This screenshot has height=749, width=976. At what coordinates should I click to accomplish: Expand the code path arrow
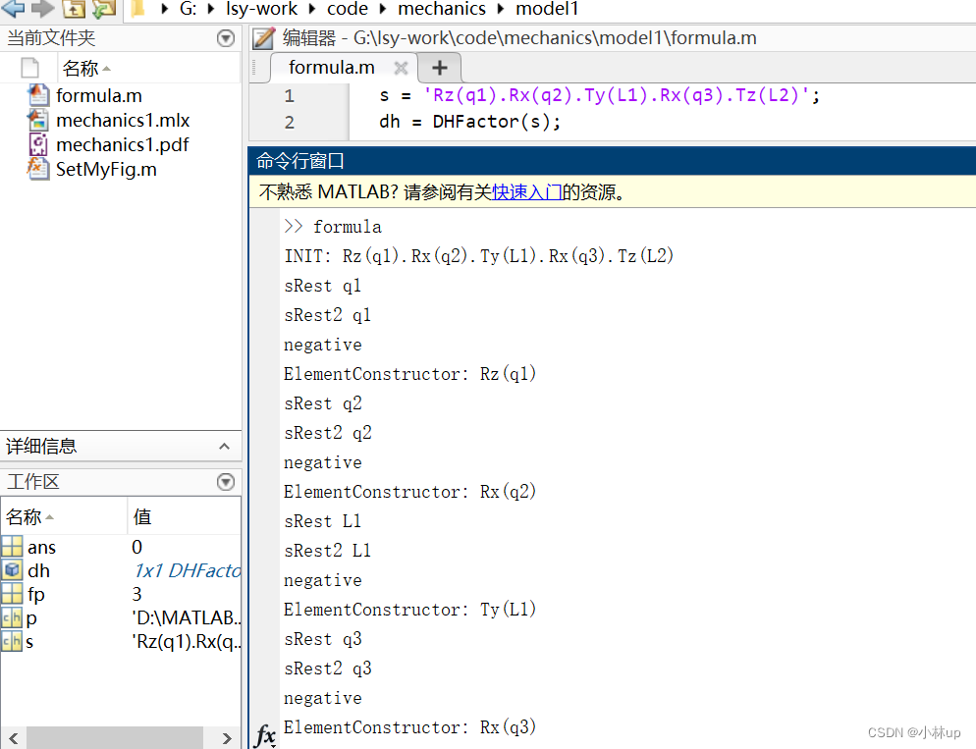click(x=383, y=9)
